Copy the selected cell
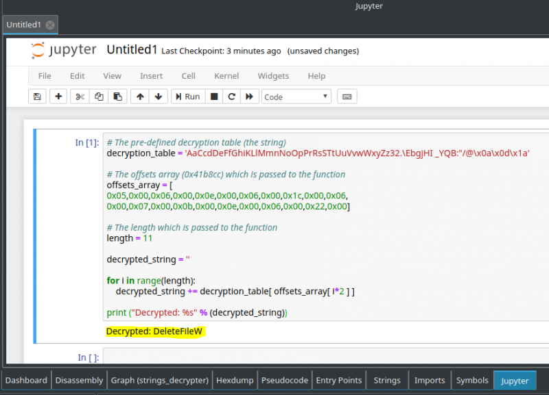The width and height of the screenshot is (549, 395). tap(98, 96)
